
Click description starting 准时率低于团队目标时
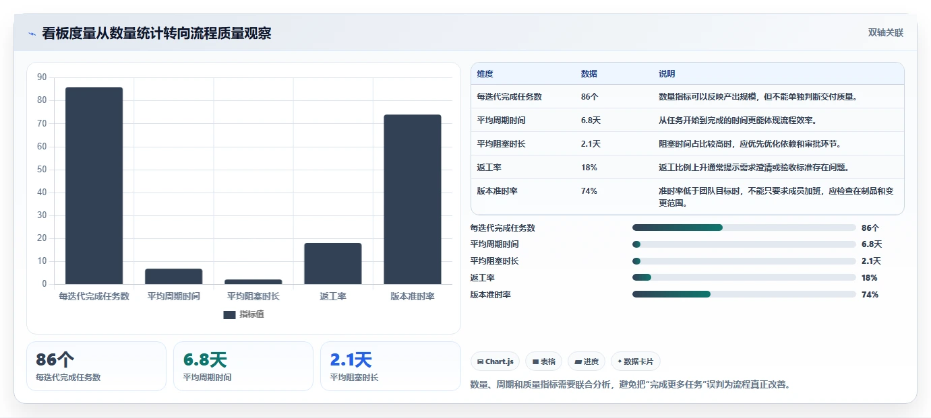[777, 197]
